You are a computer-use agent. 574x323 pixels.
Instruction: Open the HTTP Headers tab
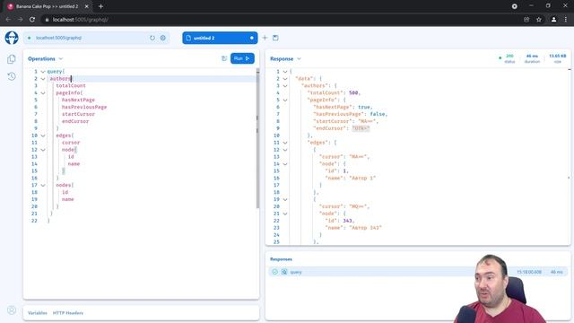point(68,313)
